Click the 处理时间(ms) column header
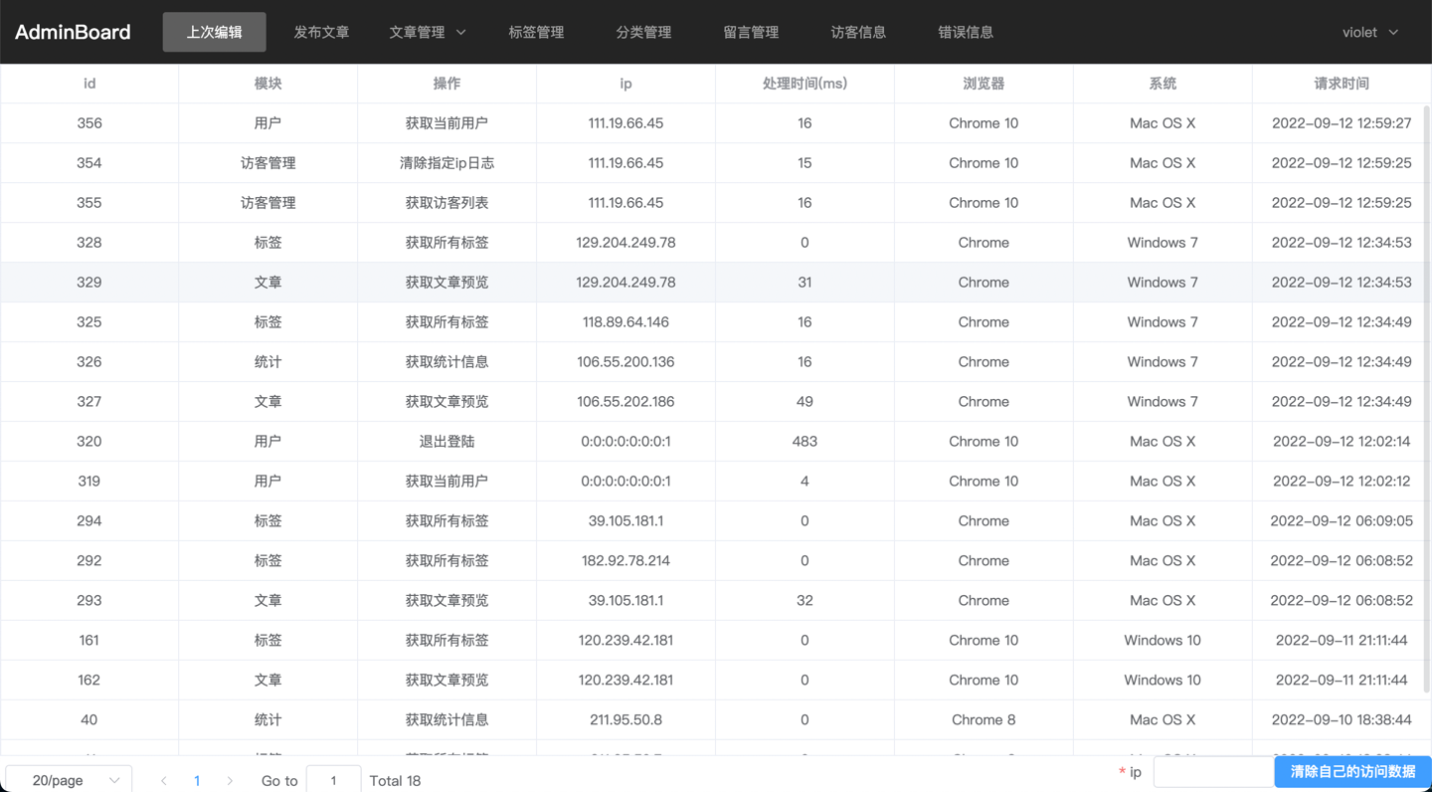This screenshot has height=792, width=1432. [805, 84]
